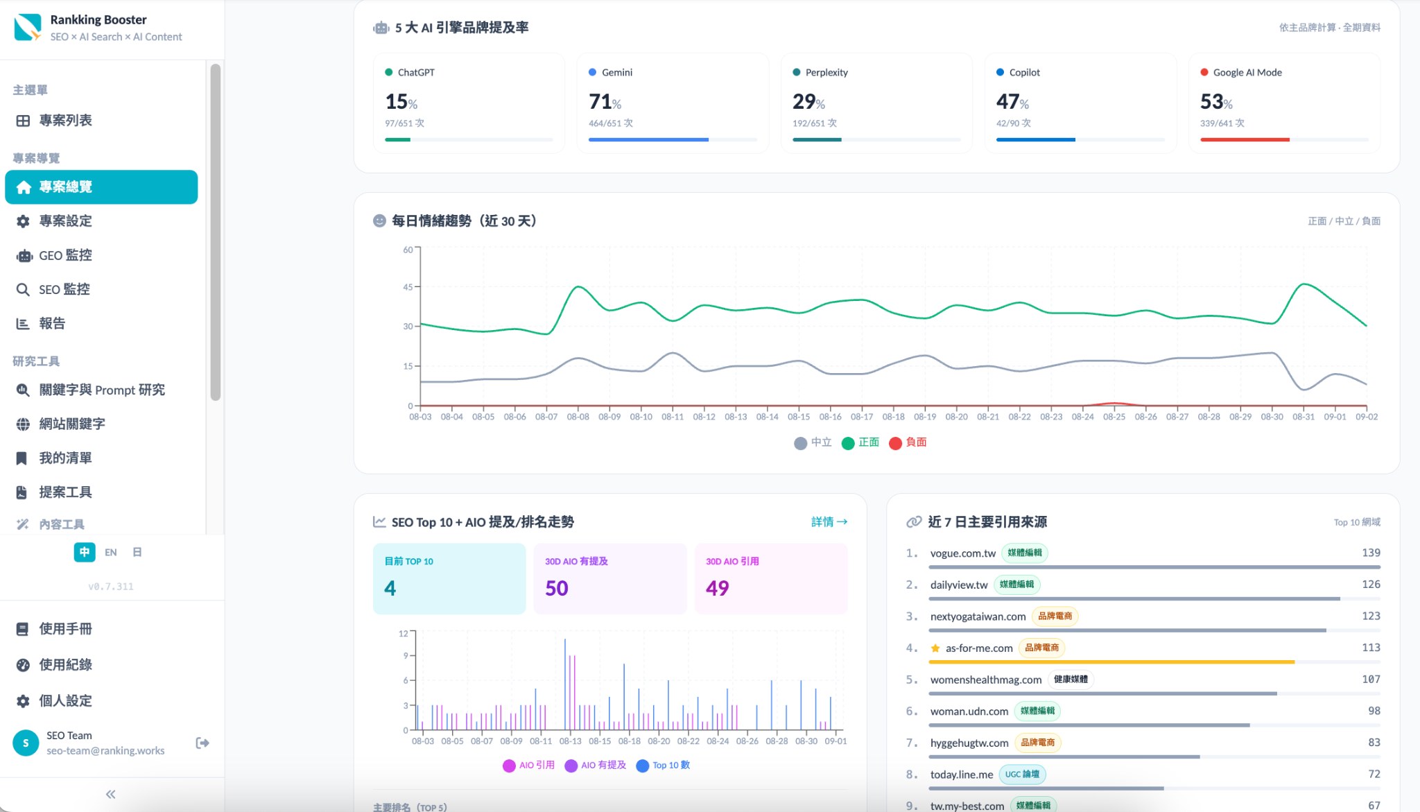This screenshot has width=1420, height=812.
Task: Click the robot icon beside AI 引擎品牌提及率
Action: tap(381, 28)
